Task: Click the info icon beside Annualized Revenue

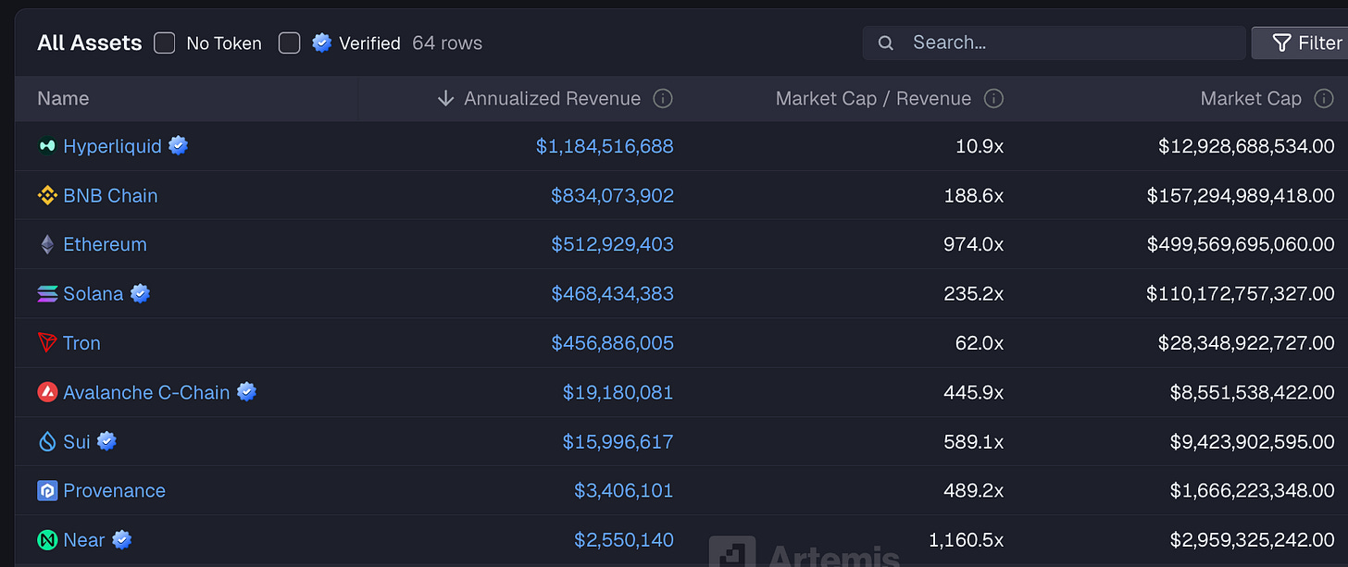Action: (x=663, y=98)
